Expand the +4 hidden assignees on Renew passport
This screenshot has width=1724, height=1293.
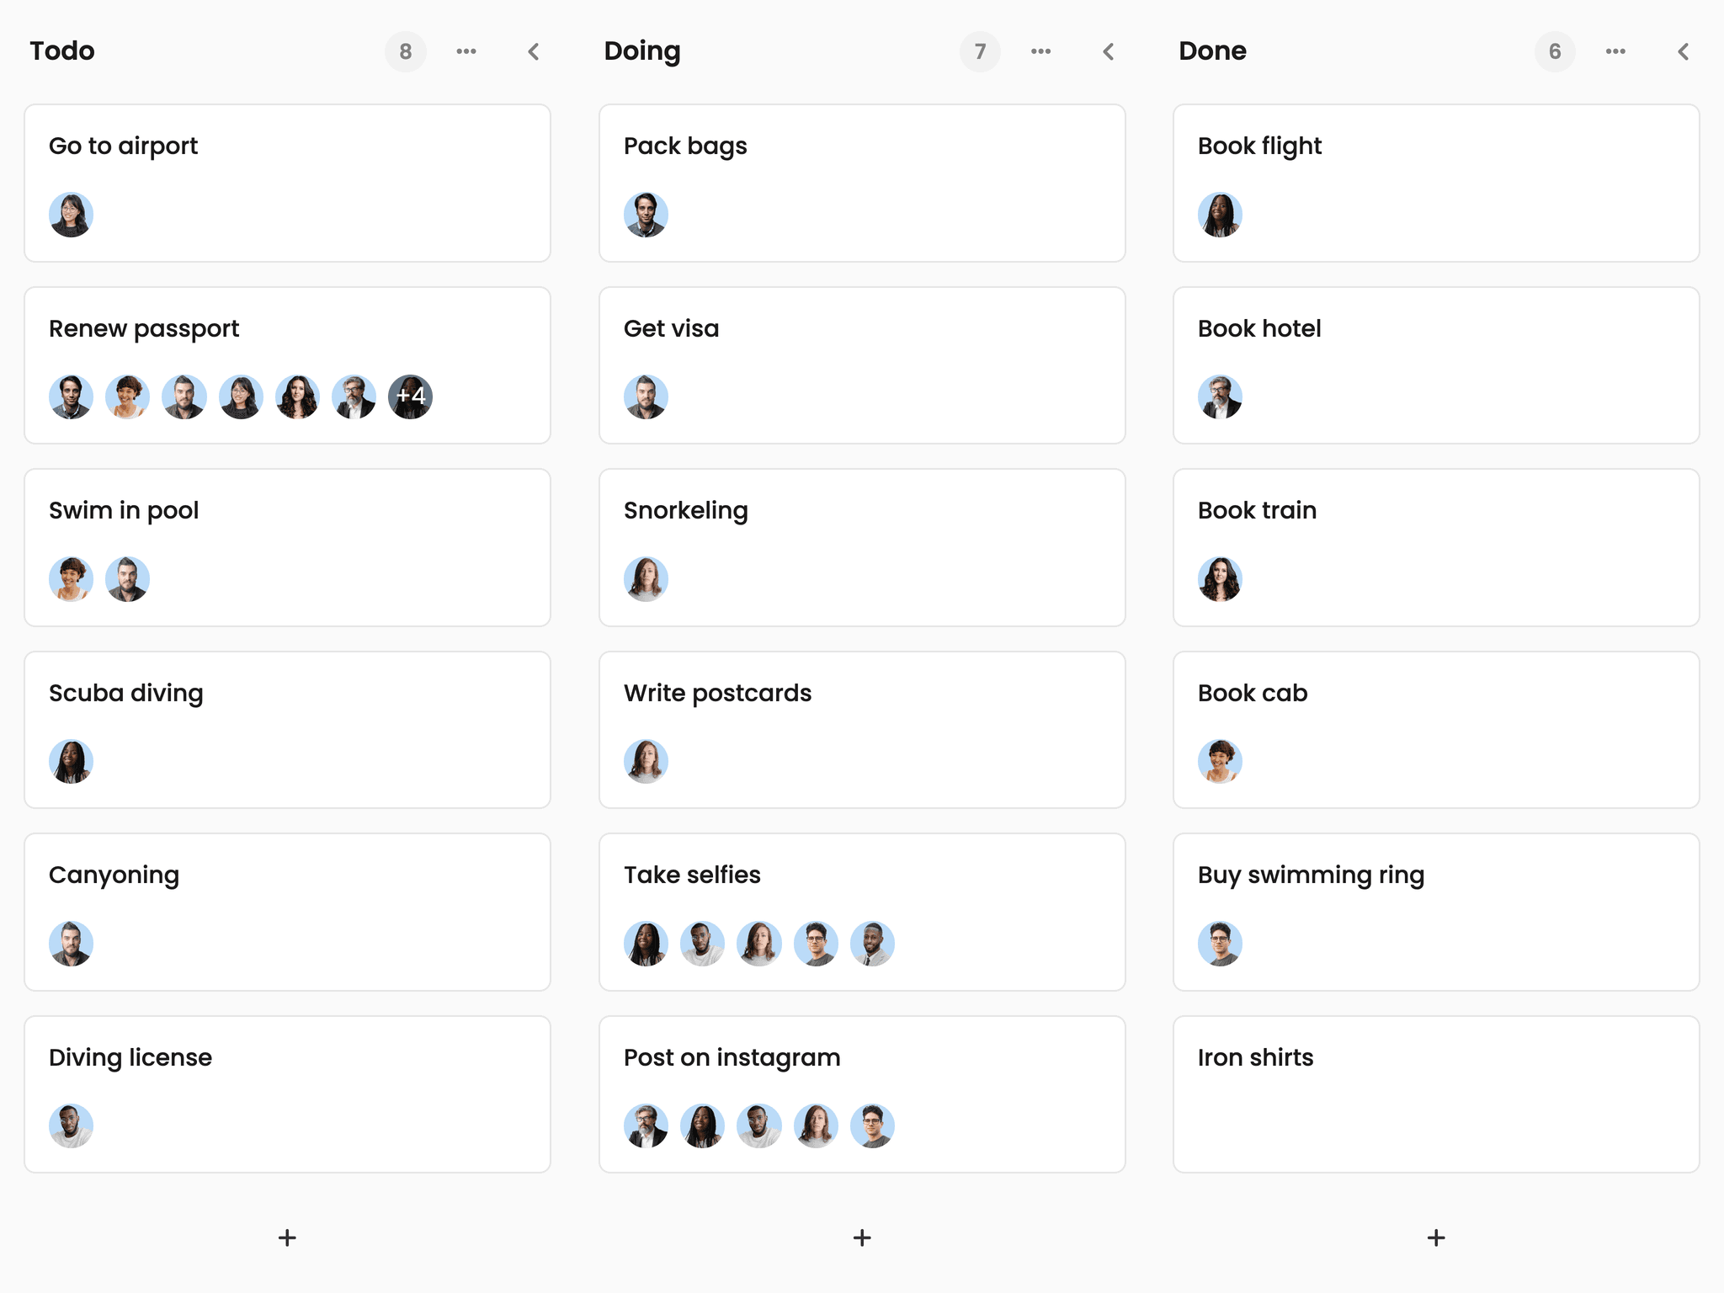click(410, 396)
